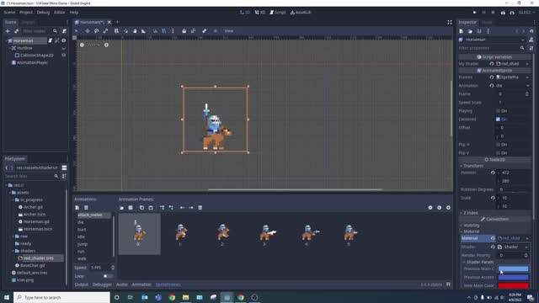Toggle the Loop switch for animation
This screenshot has height=303, width=539.
point(108,276)
